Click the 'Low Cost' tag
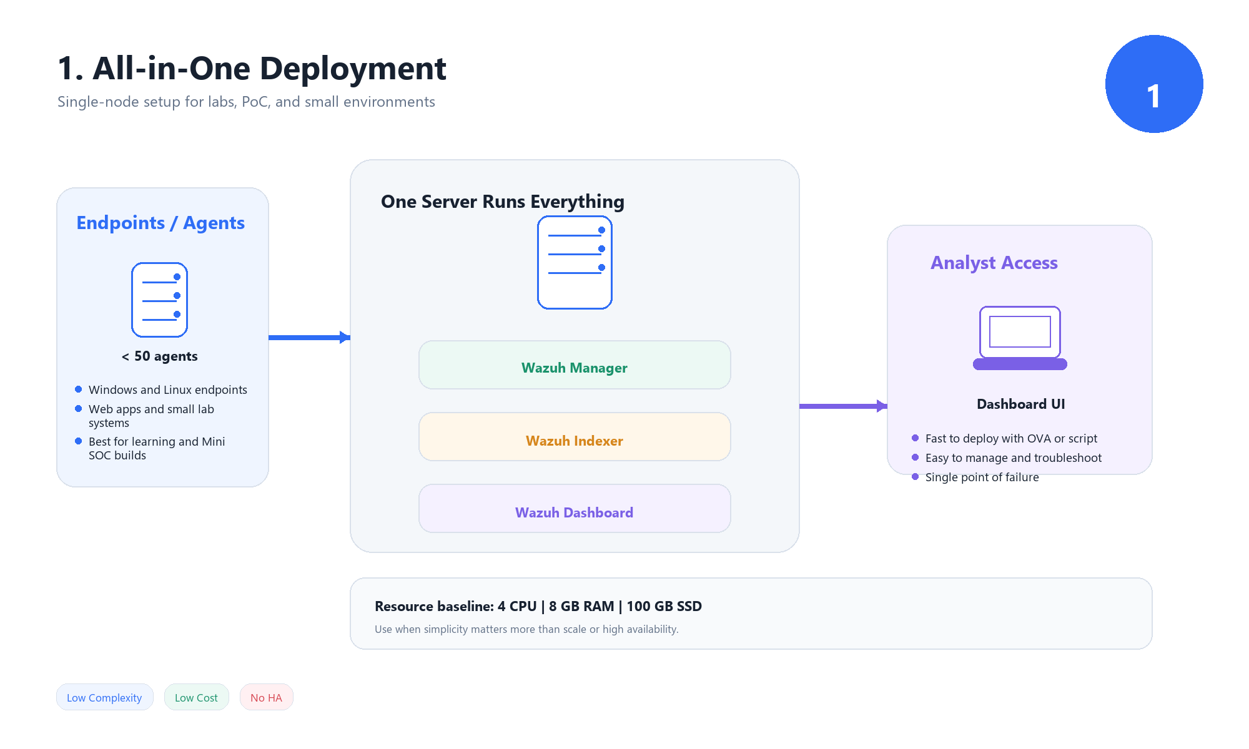1249x749 pixels. (196, 697)
